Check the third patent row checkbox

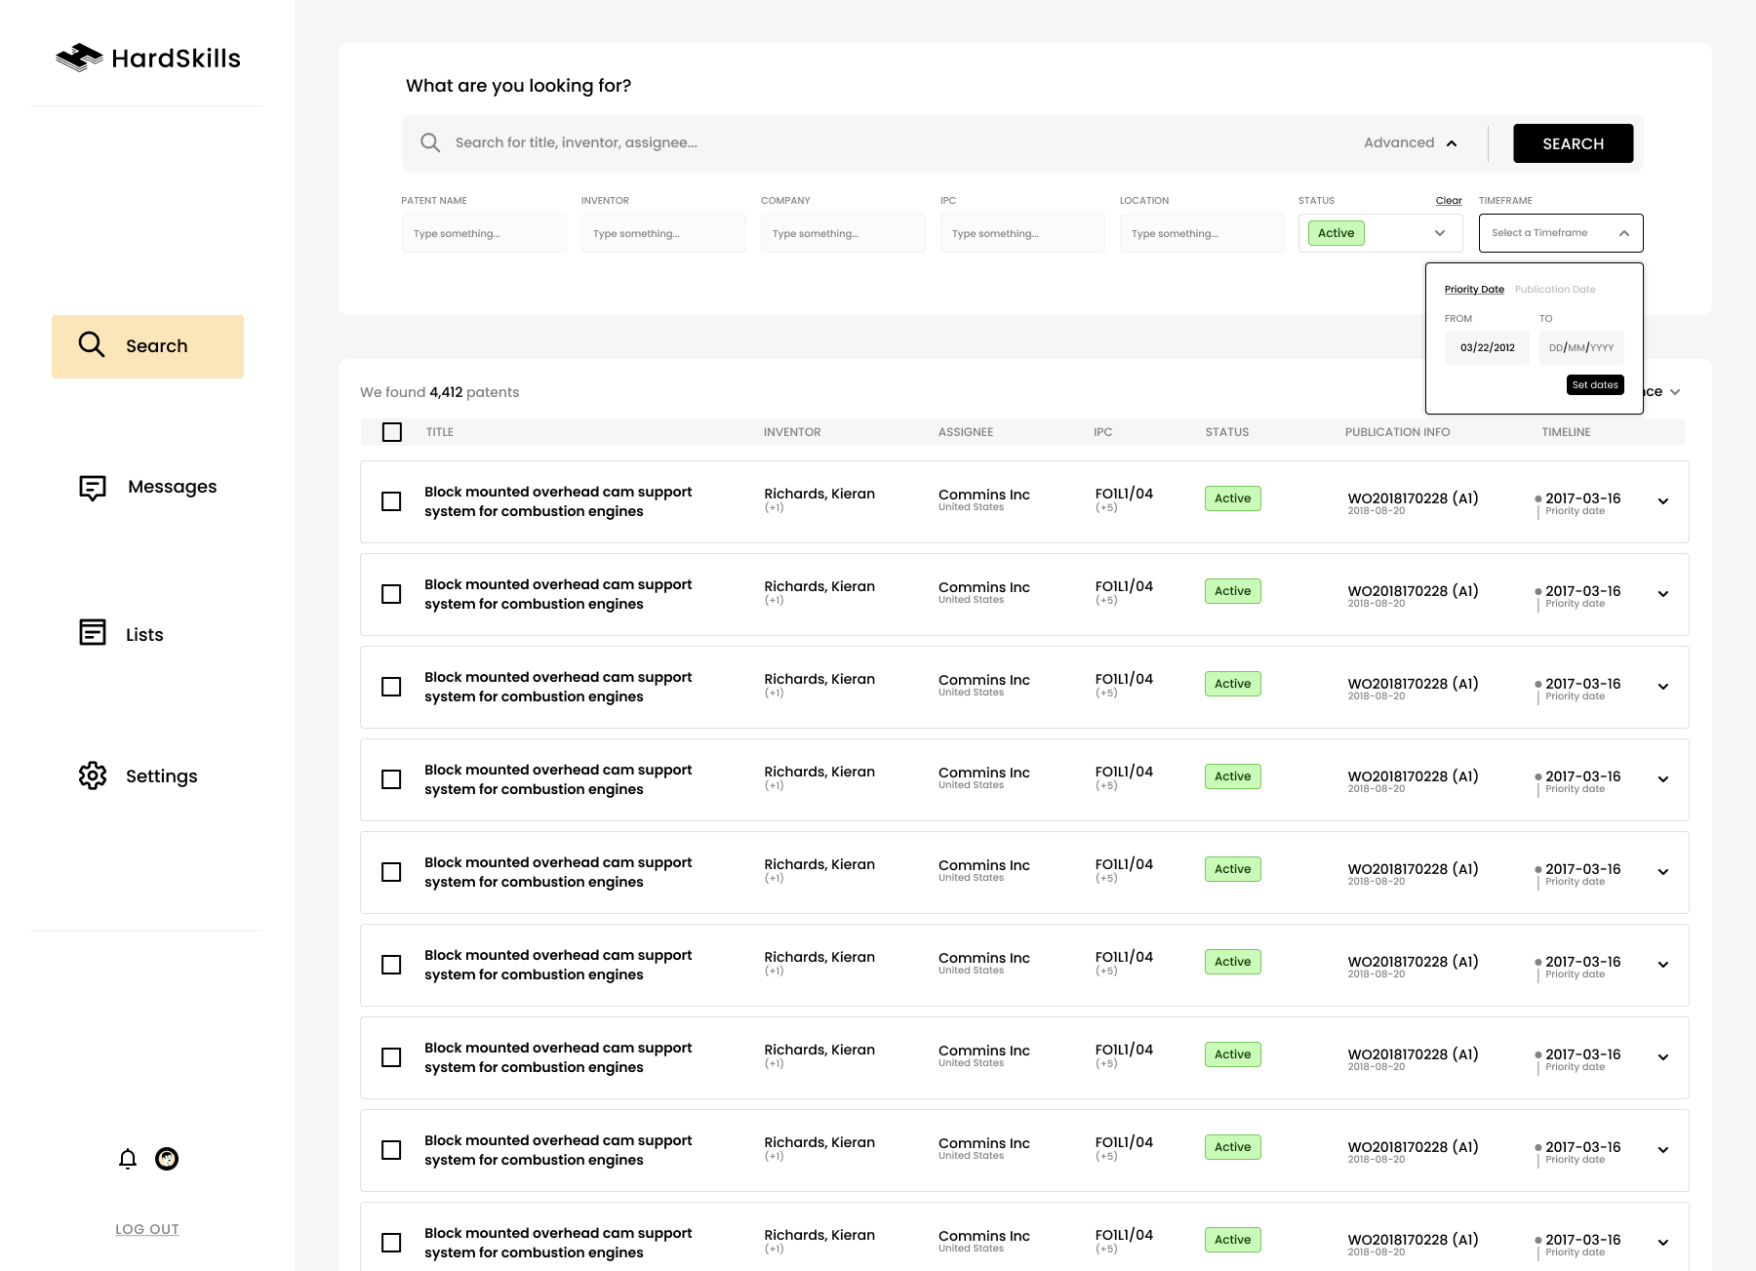point(391,687)
